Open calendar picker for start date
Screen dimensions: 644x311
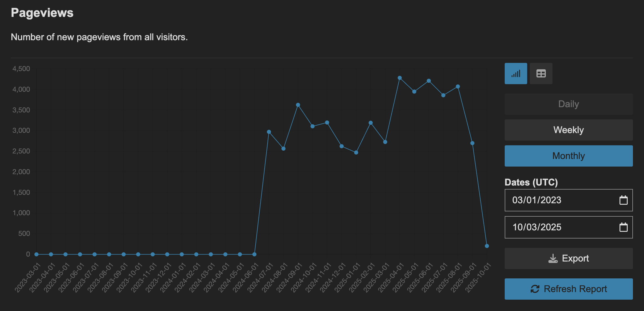[x=623, y=200]
